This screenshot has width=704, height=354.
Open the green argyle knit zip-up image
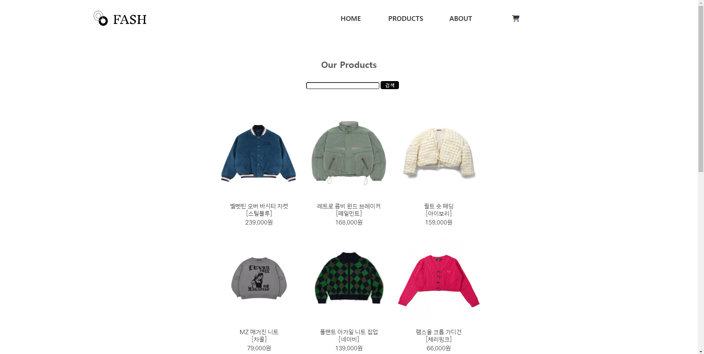[x=349, y=278]
